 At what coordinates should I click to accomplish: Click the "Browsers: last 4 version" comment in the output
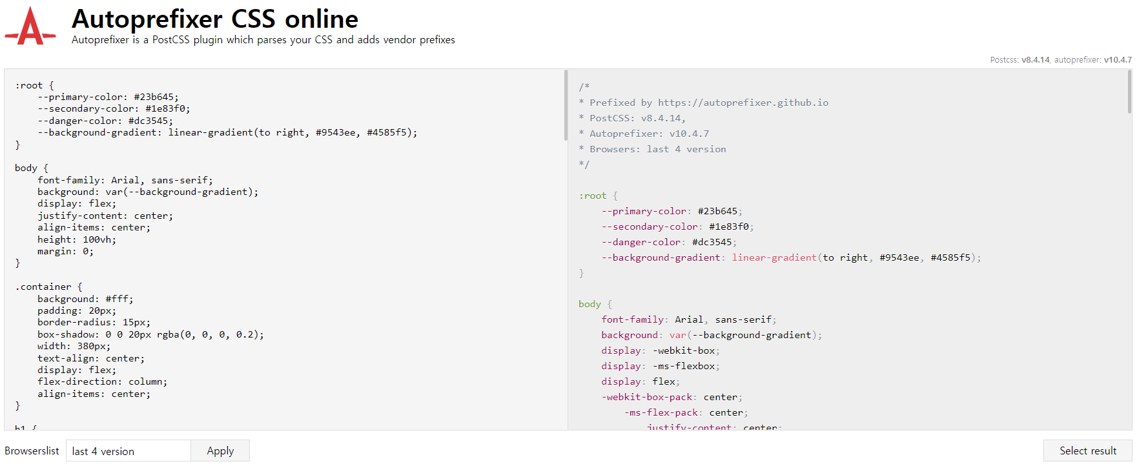coord(657,149)
